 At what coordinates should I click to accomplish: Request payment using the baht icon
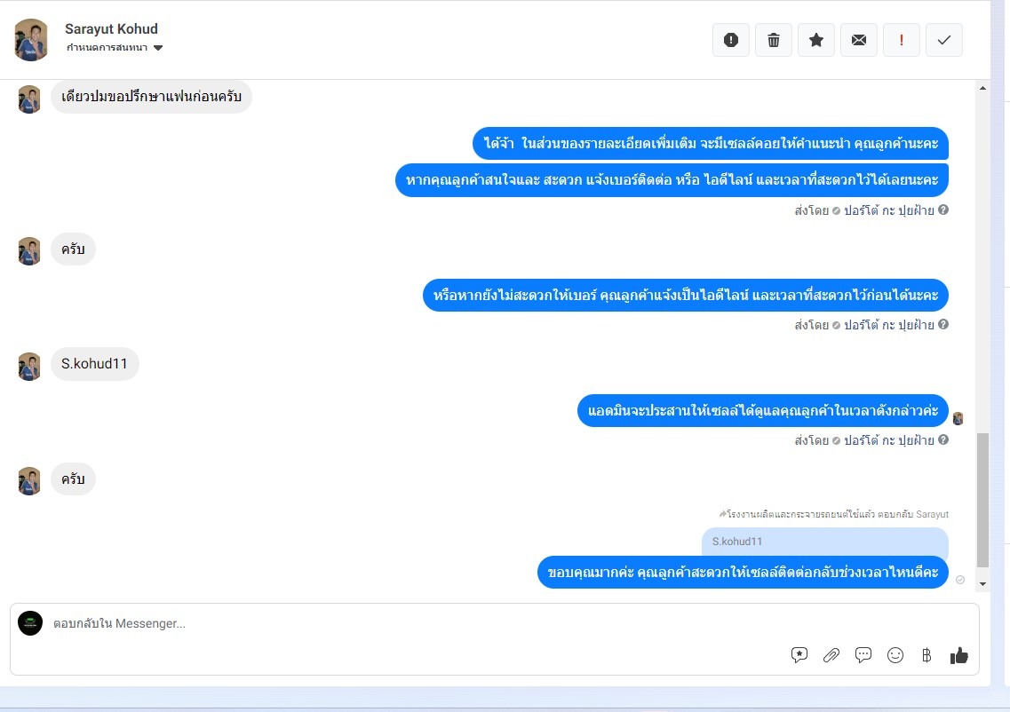click(926, 655)
